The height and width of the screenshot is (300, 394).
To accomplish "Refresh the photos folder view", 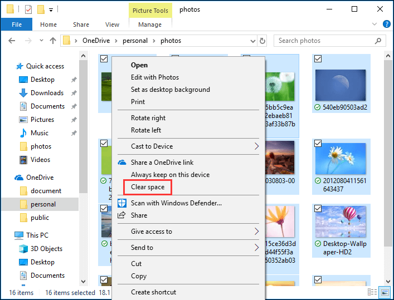I will tap(262, 41).
